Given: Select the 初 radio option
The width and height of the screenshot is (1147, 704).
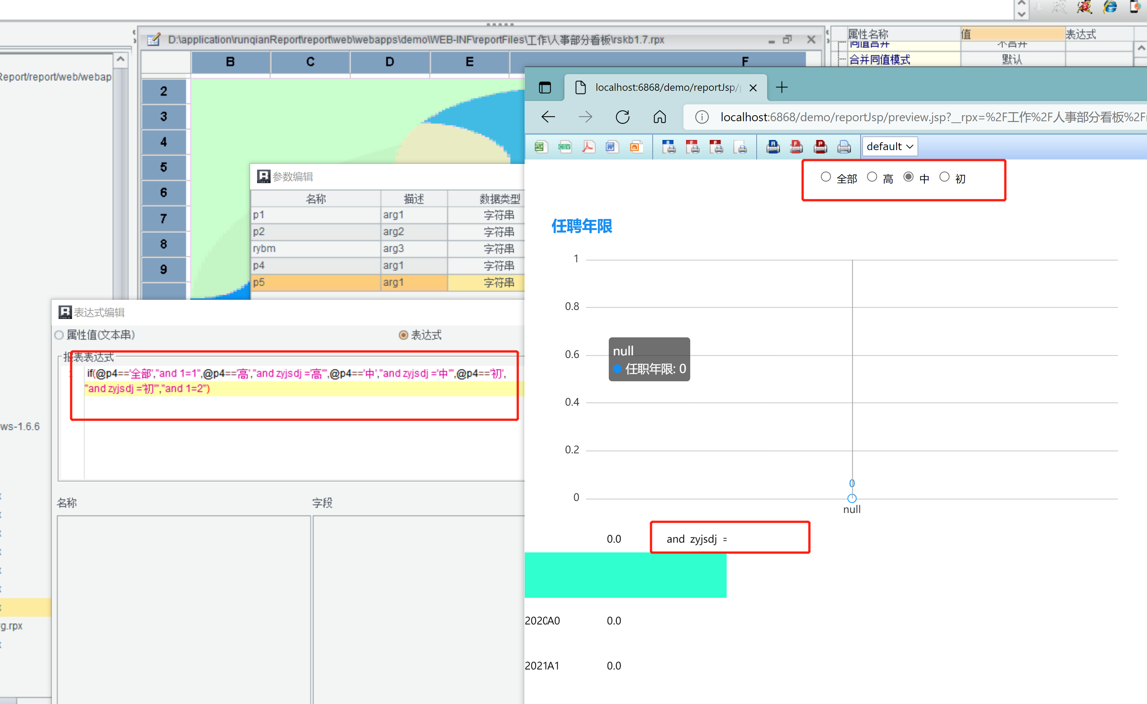Looking at the screenshot, I should (944, 177).
